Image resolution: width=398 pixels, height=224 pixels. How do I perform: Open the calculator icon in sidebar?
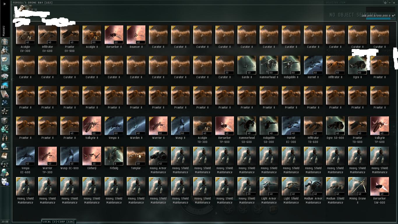(4, 173)
